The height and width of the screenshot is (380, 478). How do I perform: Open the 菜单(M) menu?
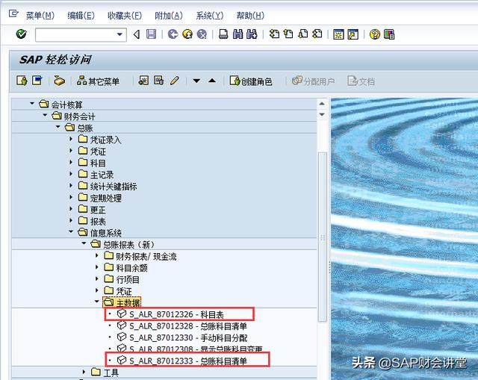(x=40, y=15)
